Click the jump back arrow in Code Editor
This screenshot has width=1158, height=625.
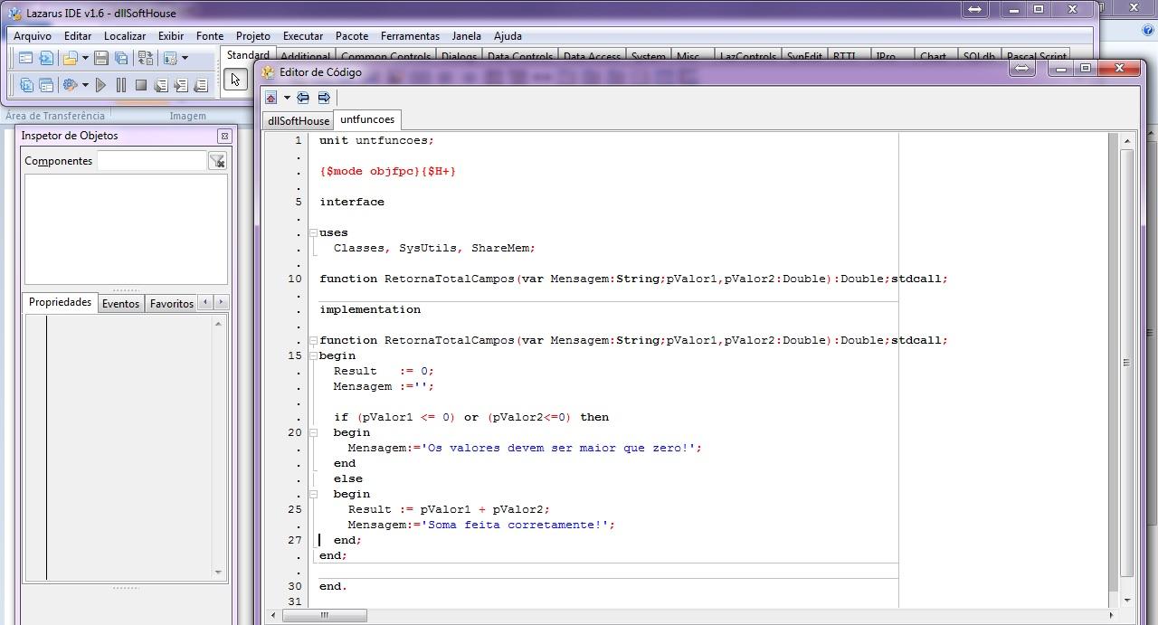[303, 98]
